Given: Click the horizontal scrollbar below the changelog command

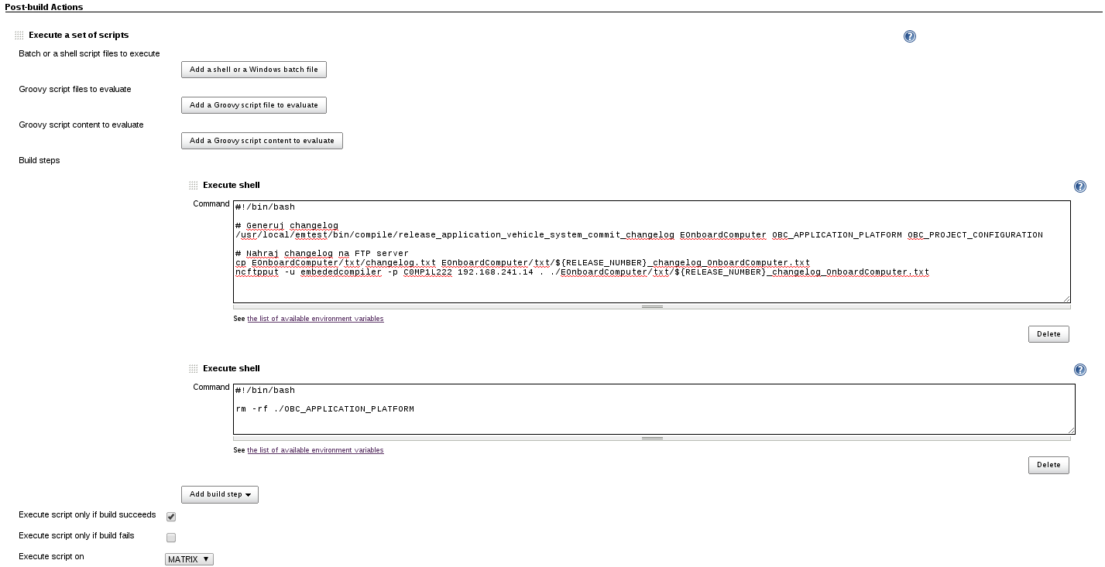Looking at the screenshot, I should pos(653,307).
